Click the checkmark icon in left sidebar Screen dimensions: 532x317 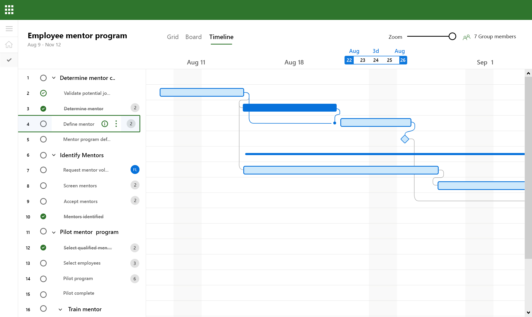(9, 59)
